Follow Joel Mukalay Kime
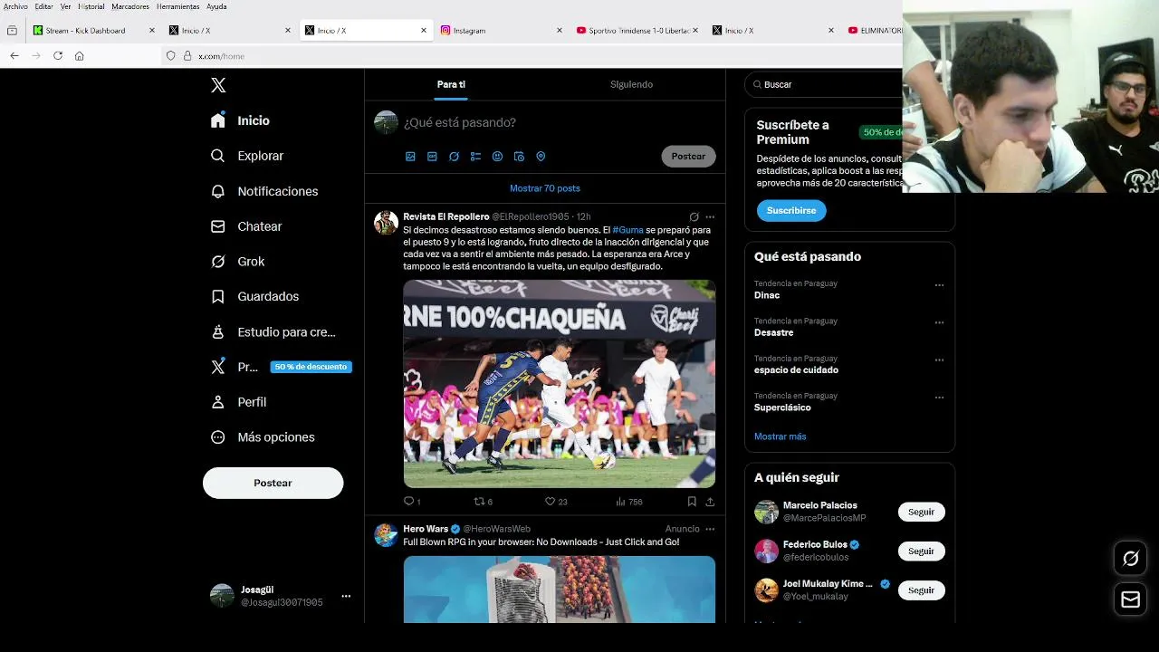1159x652 pixels. 921,590
